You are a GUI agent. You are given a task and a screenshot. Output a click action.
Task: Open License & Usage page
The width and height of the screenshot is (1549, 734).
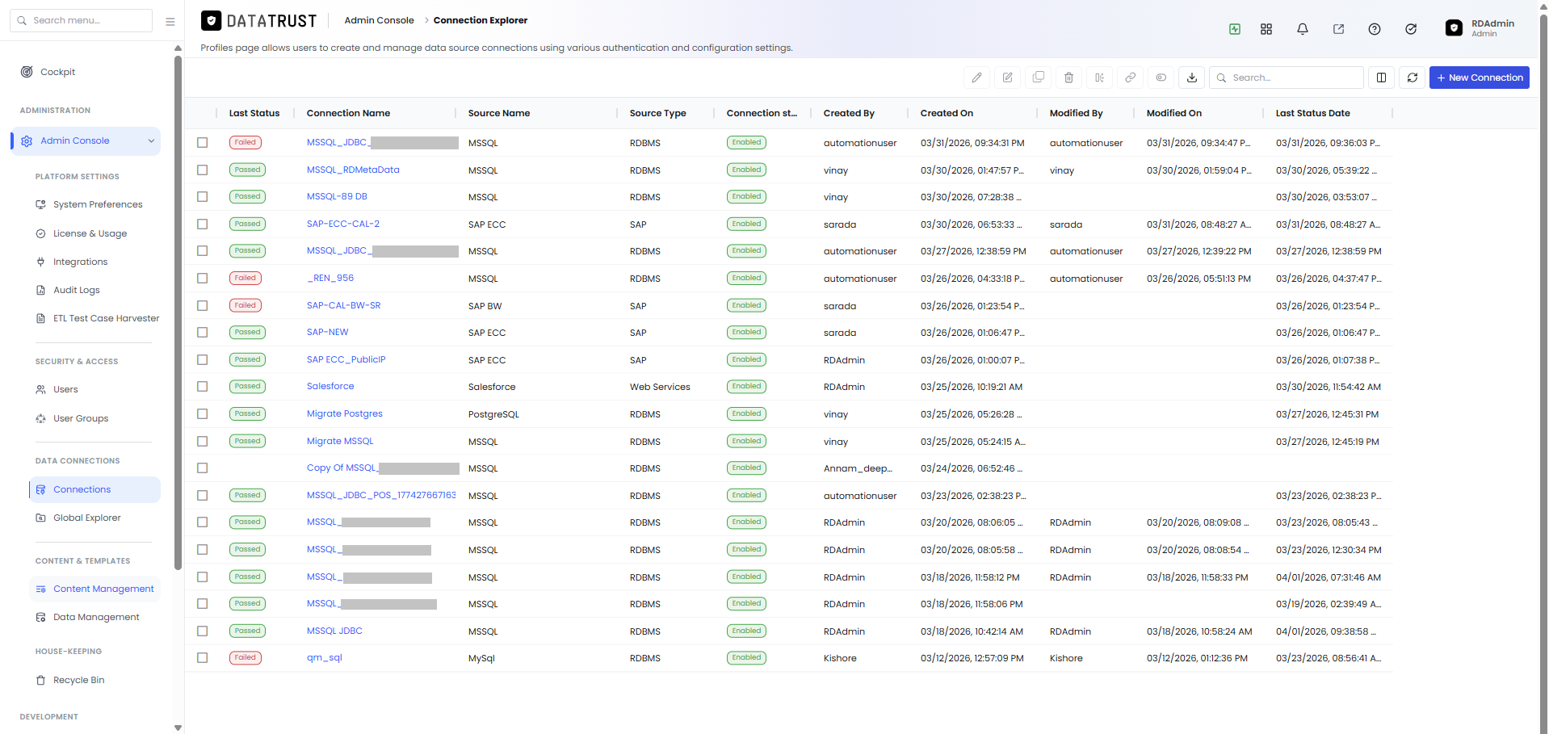[x=90, y=233]
